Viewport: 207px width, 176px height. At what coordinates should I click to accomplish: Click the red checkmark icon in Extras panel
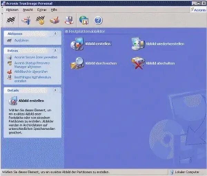tap(9, 72)
